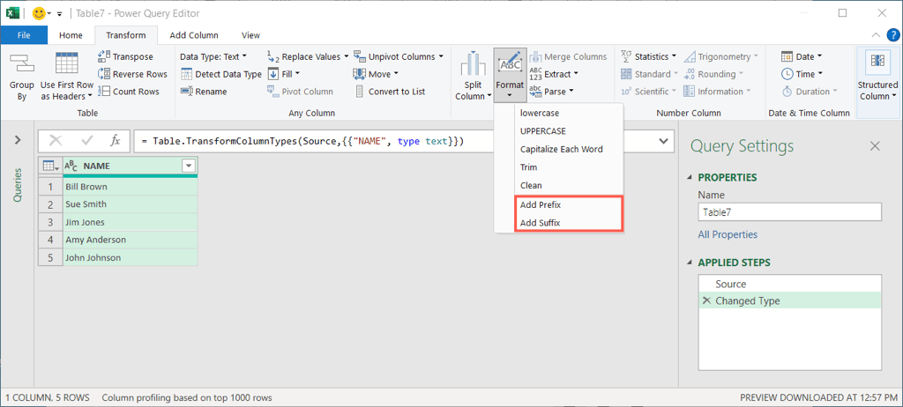The width and height of the screenshot is (903, 407).
Task: Choose Add Prefix
Action: [x=558, y=204]
